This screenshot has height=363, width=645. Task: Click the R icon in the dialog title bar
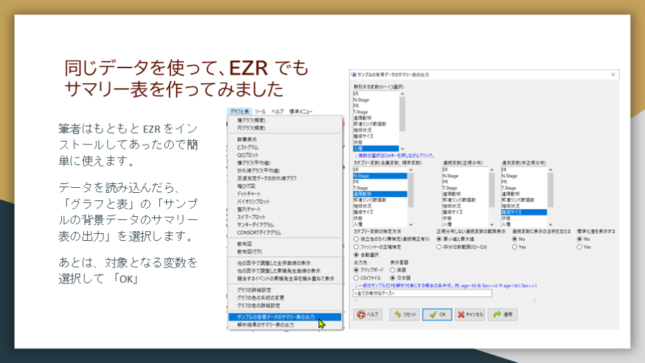click(353, 75)
